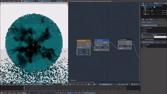Screen dimensions: 167x94
Task: Open the World properties tab
Action: click(151, 20)
